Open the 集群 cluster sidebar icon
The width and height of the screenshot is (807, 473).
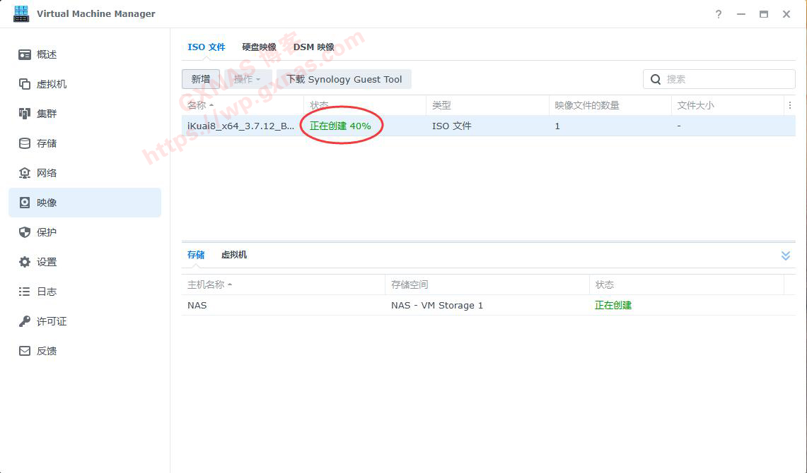25,114
